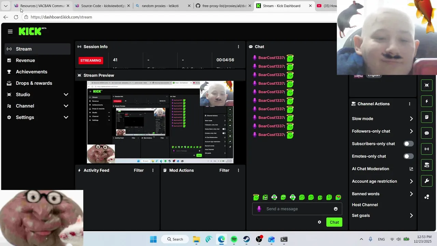Open the browser tab list dropdown arrow
Viewport: 437px width, 246px height.
[6, 6]
